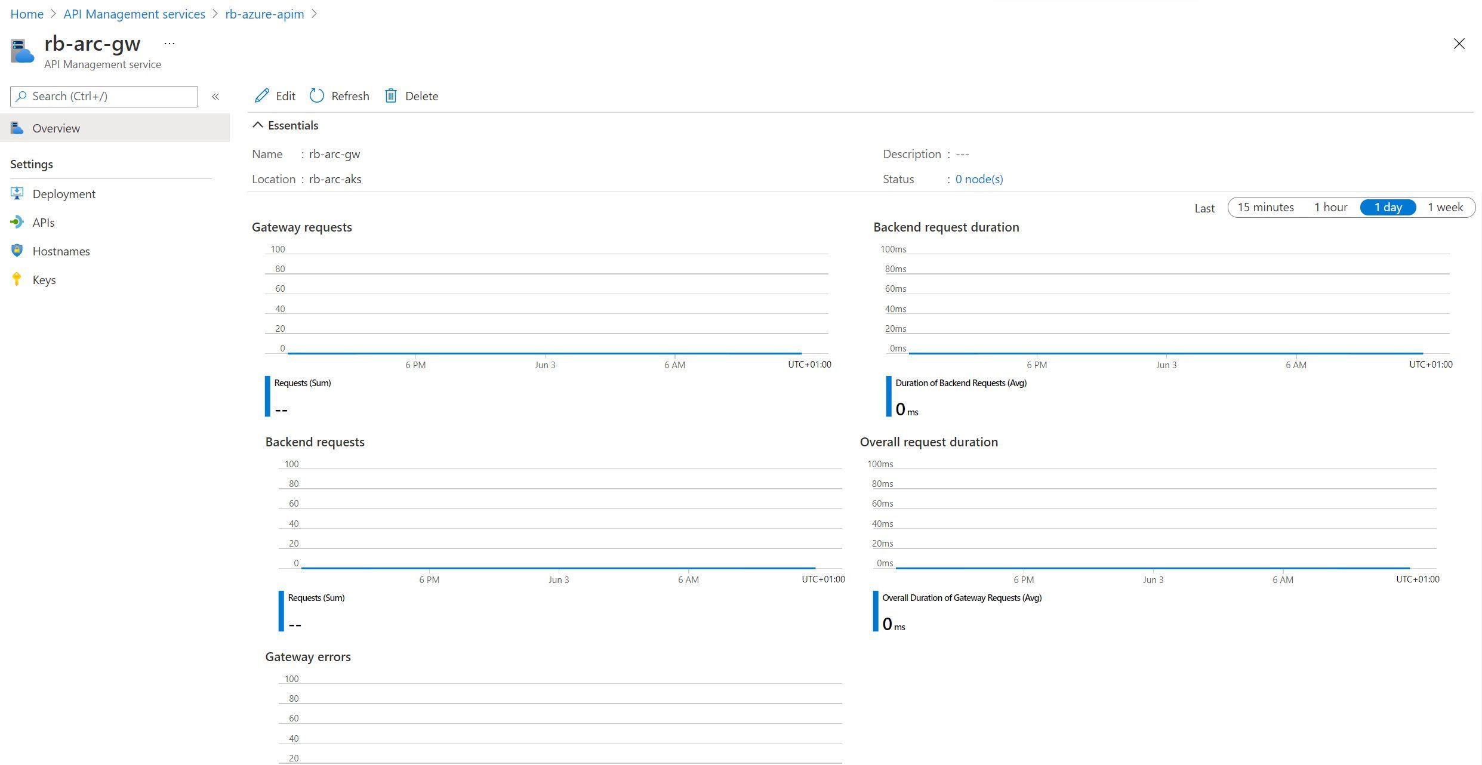Go to rb-azure-apim breadcrumb
The height and width of the screenshot is (765, 1482).
tap(264, 14)
